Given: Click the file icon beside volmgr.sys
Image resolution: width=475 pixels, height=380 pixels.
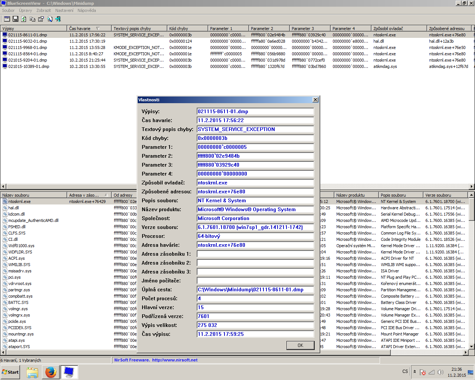Looking at the screenshot, I should point(5,309).
